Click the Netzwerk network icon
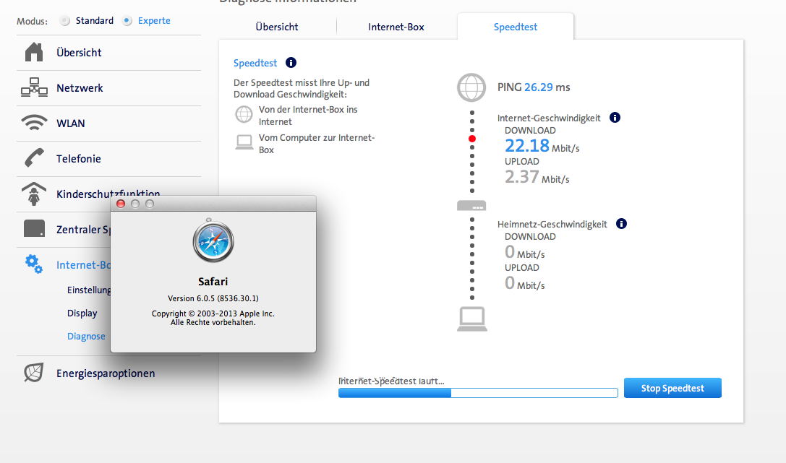 click(x=34, y=88)
